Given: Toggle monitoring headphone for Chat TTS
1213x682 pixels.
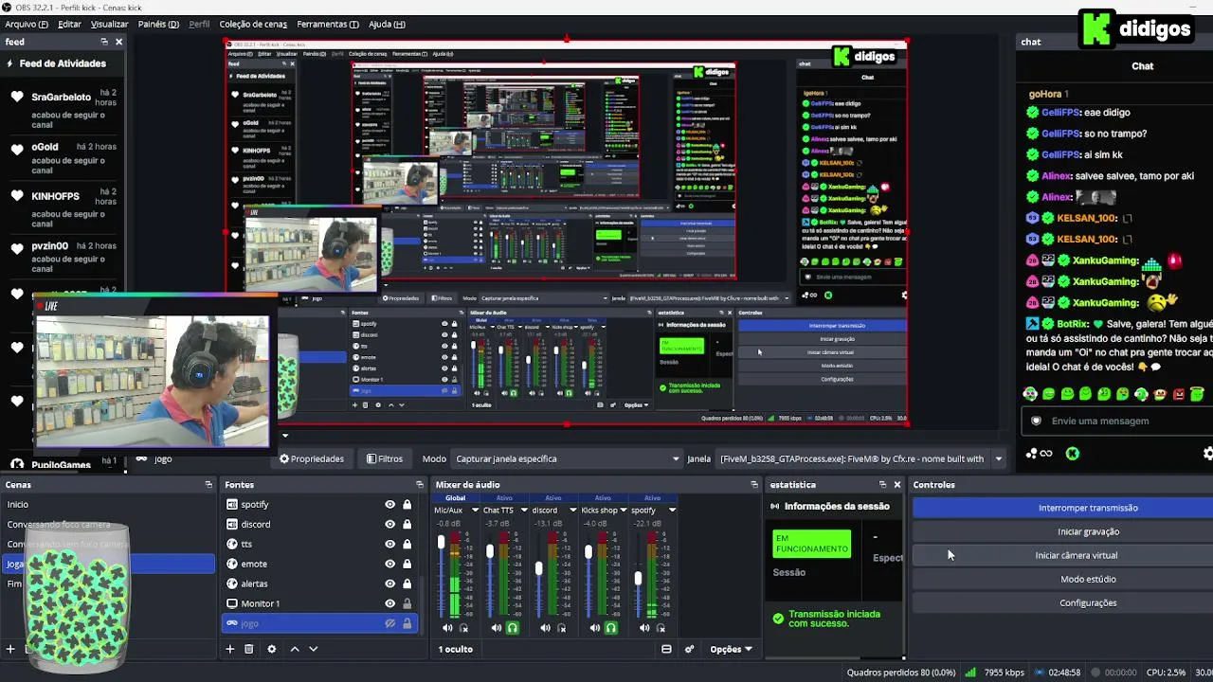Looking at the screenshot, I should pos(513,628).
